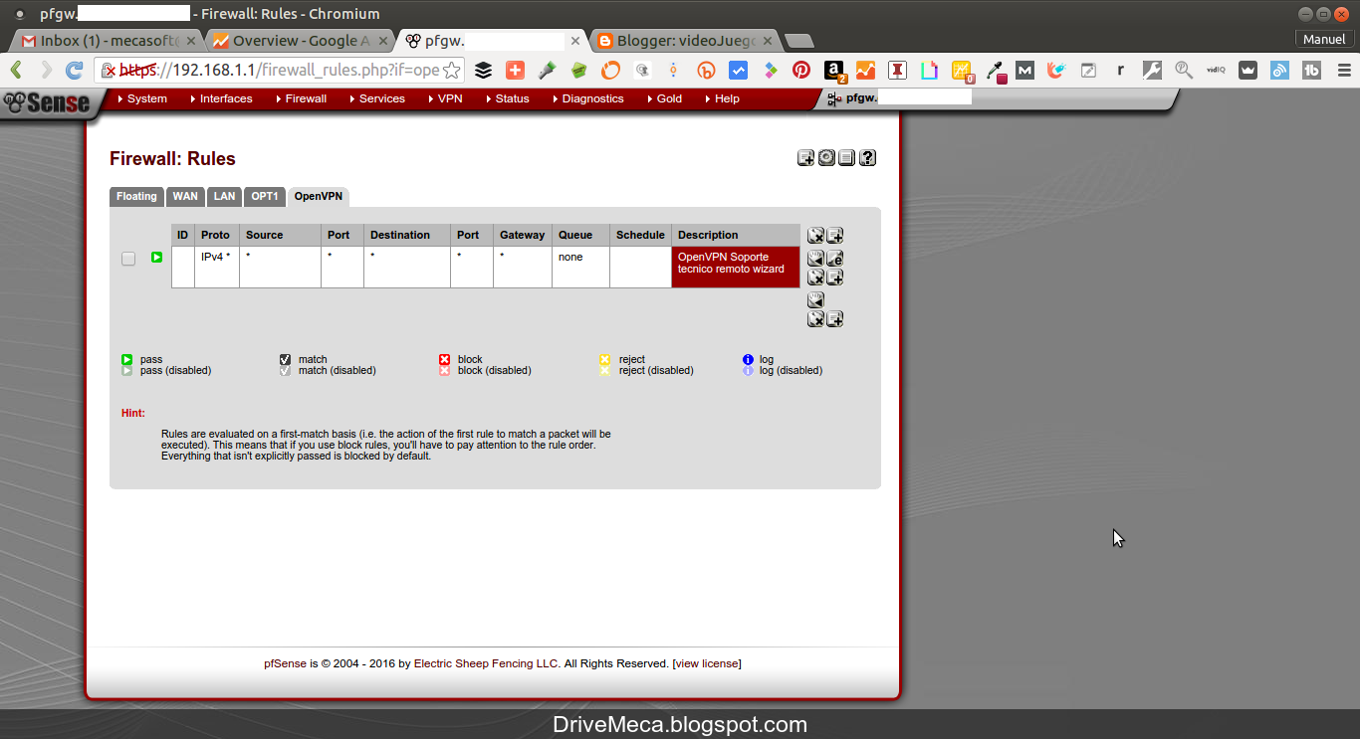The width and height of the screenshot is (1360, 739).
Task: Toggle the green pass icon on the rule row
Action: pyautogui.click(x=156, y=258)
